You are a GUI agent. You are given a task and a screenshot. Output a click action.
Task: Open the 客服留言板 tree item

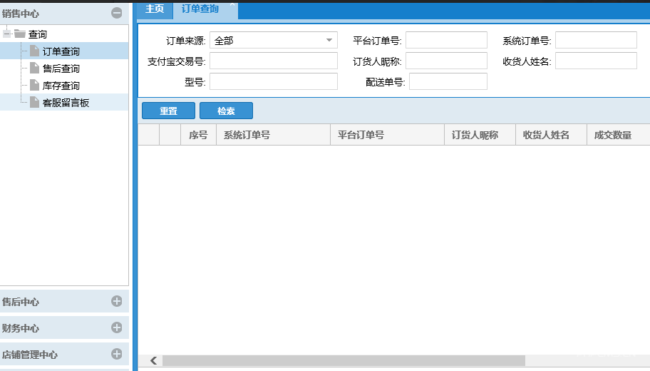(64, 102)
